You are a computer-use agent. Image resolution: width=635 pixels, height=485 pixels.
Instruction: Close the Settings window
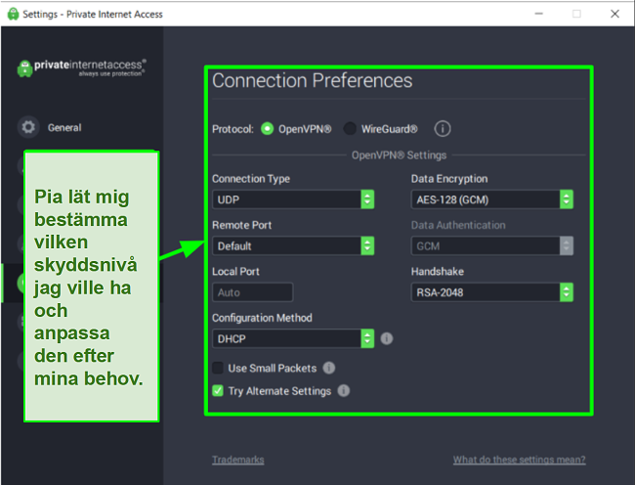614,14
